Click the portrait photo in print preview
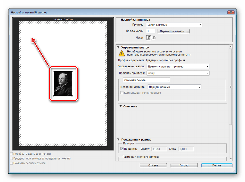The image size is (245, 182). pos(63,84)
